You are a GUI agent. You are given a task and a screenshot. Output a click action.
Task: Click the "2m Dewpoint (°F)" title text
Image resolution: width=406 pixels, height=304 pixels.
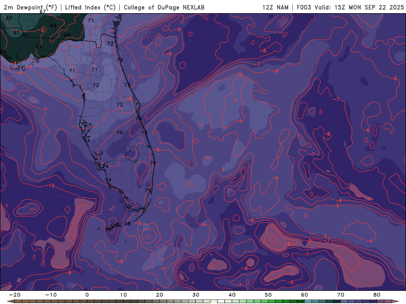pos(30,8)
